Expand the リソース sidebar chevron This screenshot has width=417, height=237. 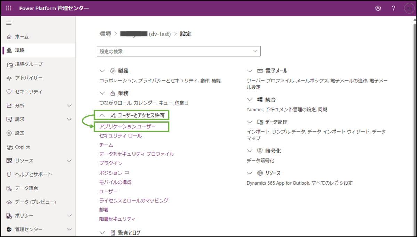pos(69,161)
